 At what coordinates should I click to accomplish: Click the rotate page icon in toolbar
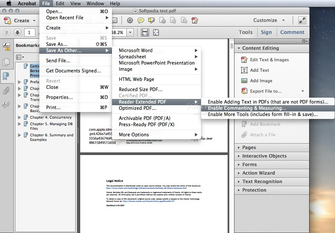click(x=173, y=21)
